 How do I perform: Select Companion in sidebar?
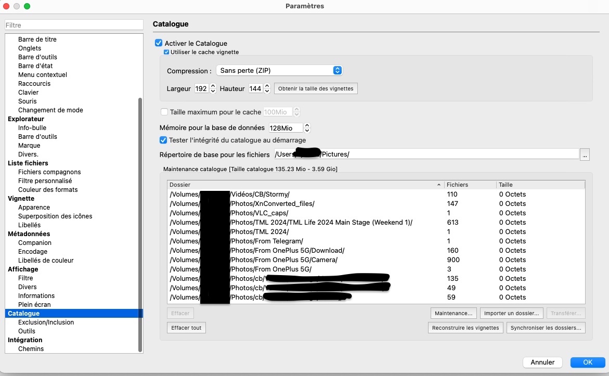tap(34, 243)
